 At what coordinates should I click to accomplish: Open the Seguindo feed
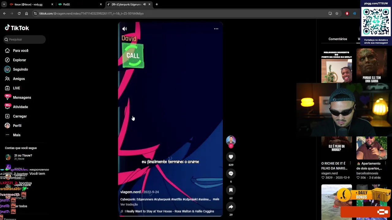(20, 69)
